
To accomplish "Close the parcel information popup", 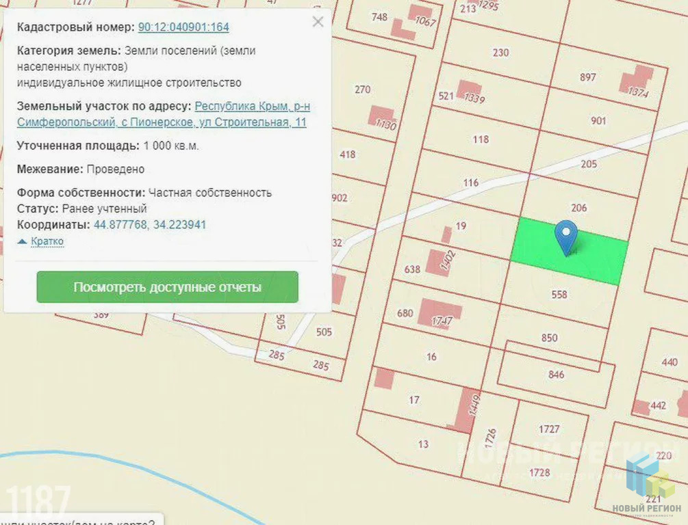I will 318,22.
